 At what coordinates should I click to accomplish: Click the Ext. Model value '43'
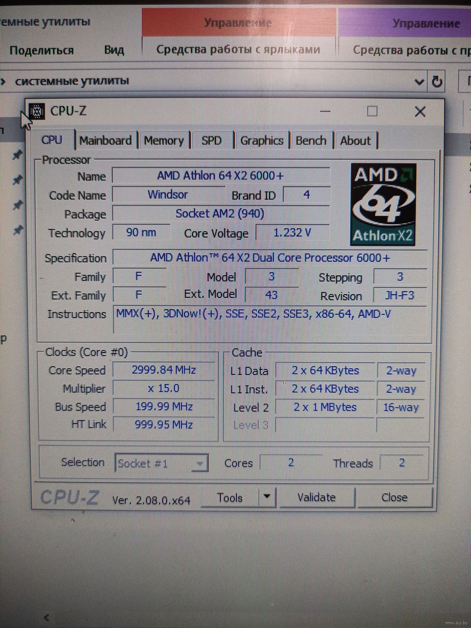point(271,295)
